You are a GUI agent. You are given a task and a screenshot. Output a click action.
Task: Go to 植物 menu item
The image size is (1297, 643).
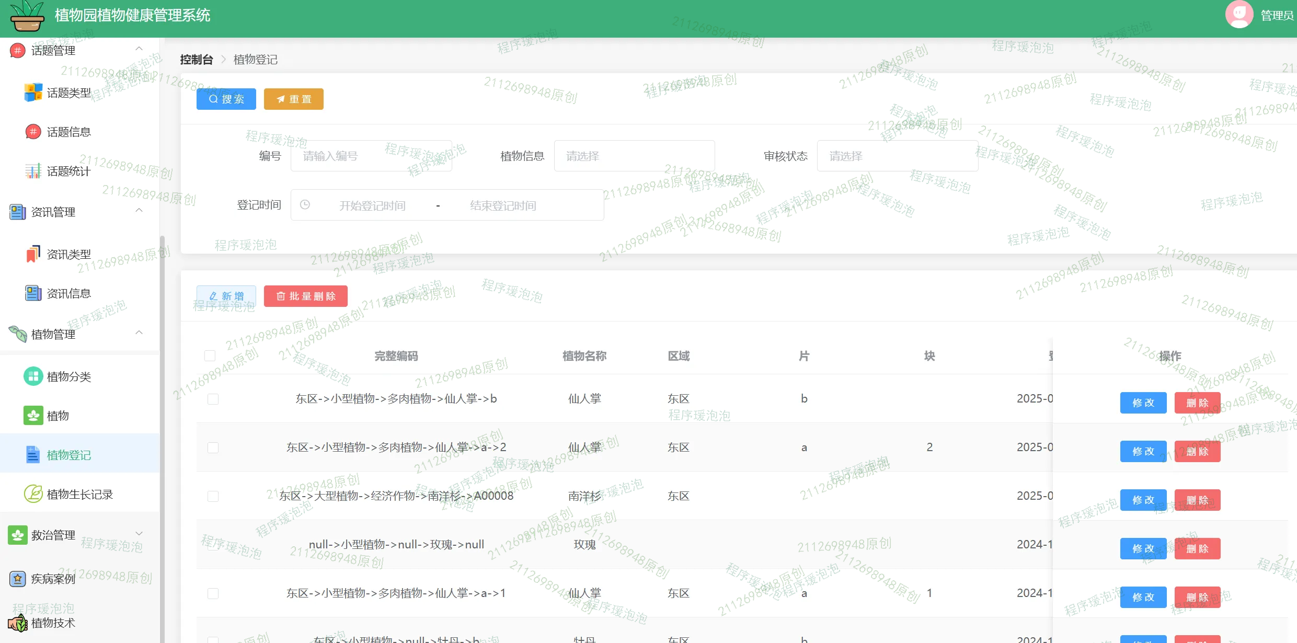[x=58, y=416]
